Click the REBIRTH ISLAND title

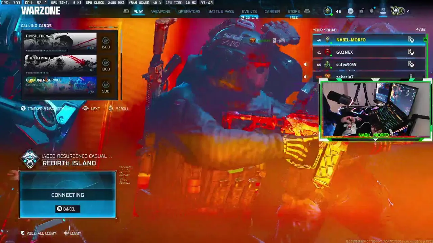[69, 163]
